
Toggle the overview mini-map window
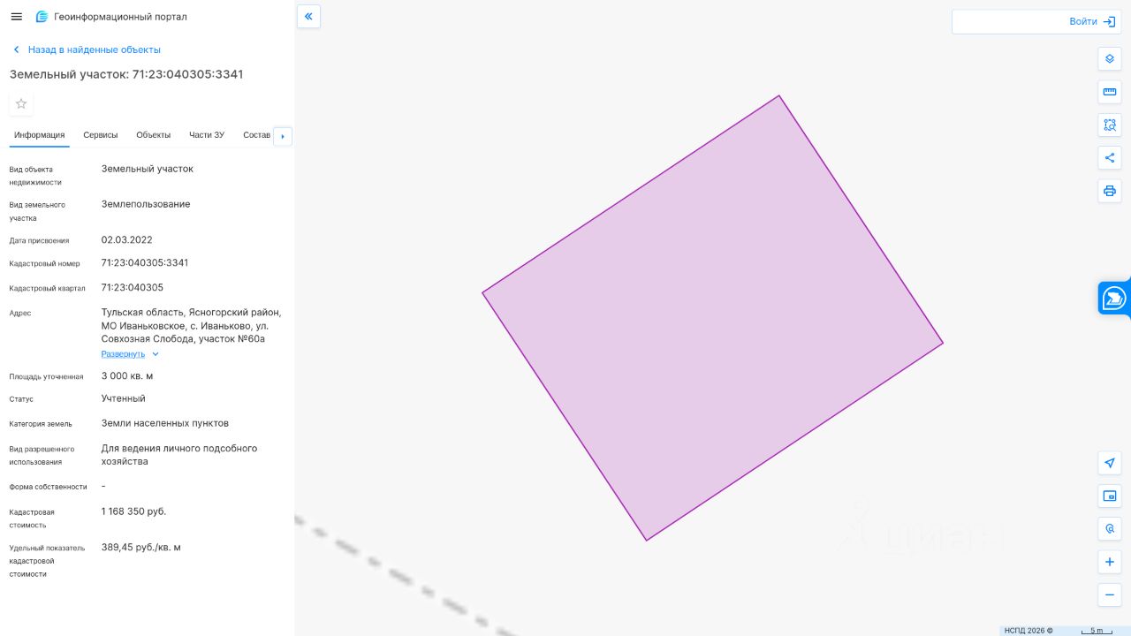tap(1110, 496)
